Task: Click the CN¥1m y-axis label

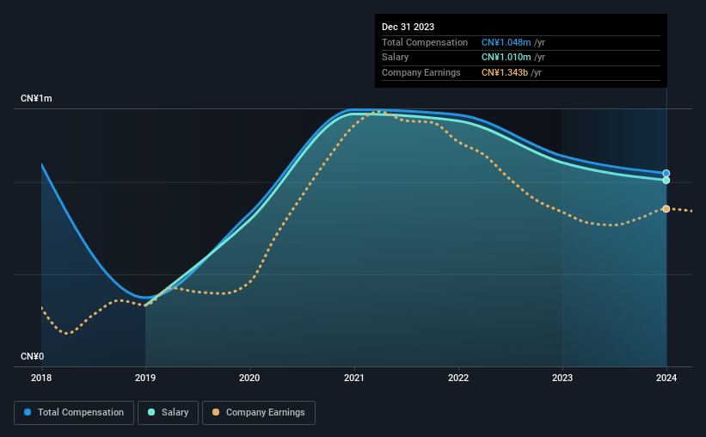Action: [x=36, y=99]
